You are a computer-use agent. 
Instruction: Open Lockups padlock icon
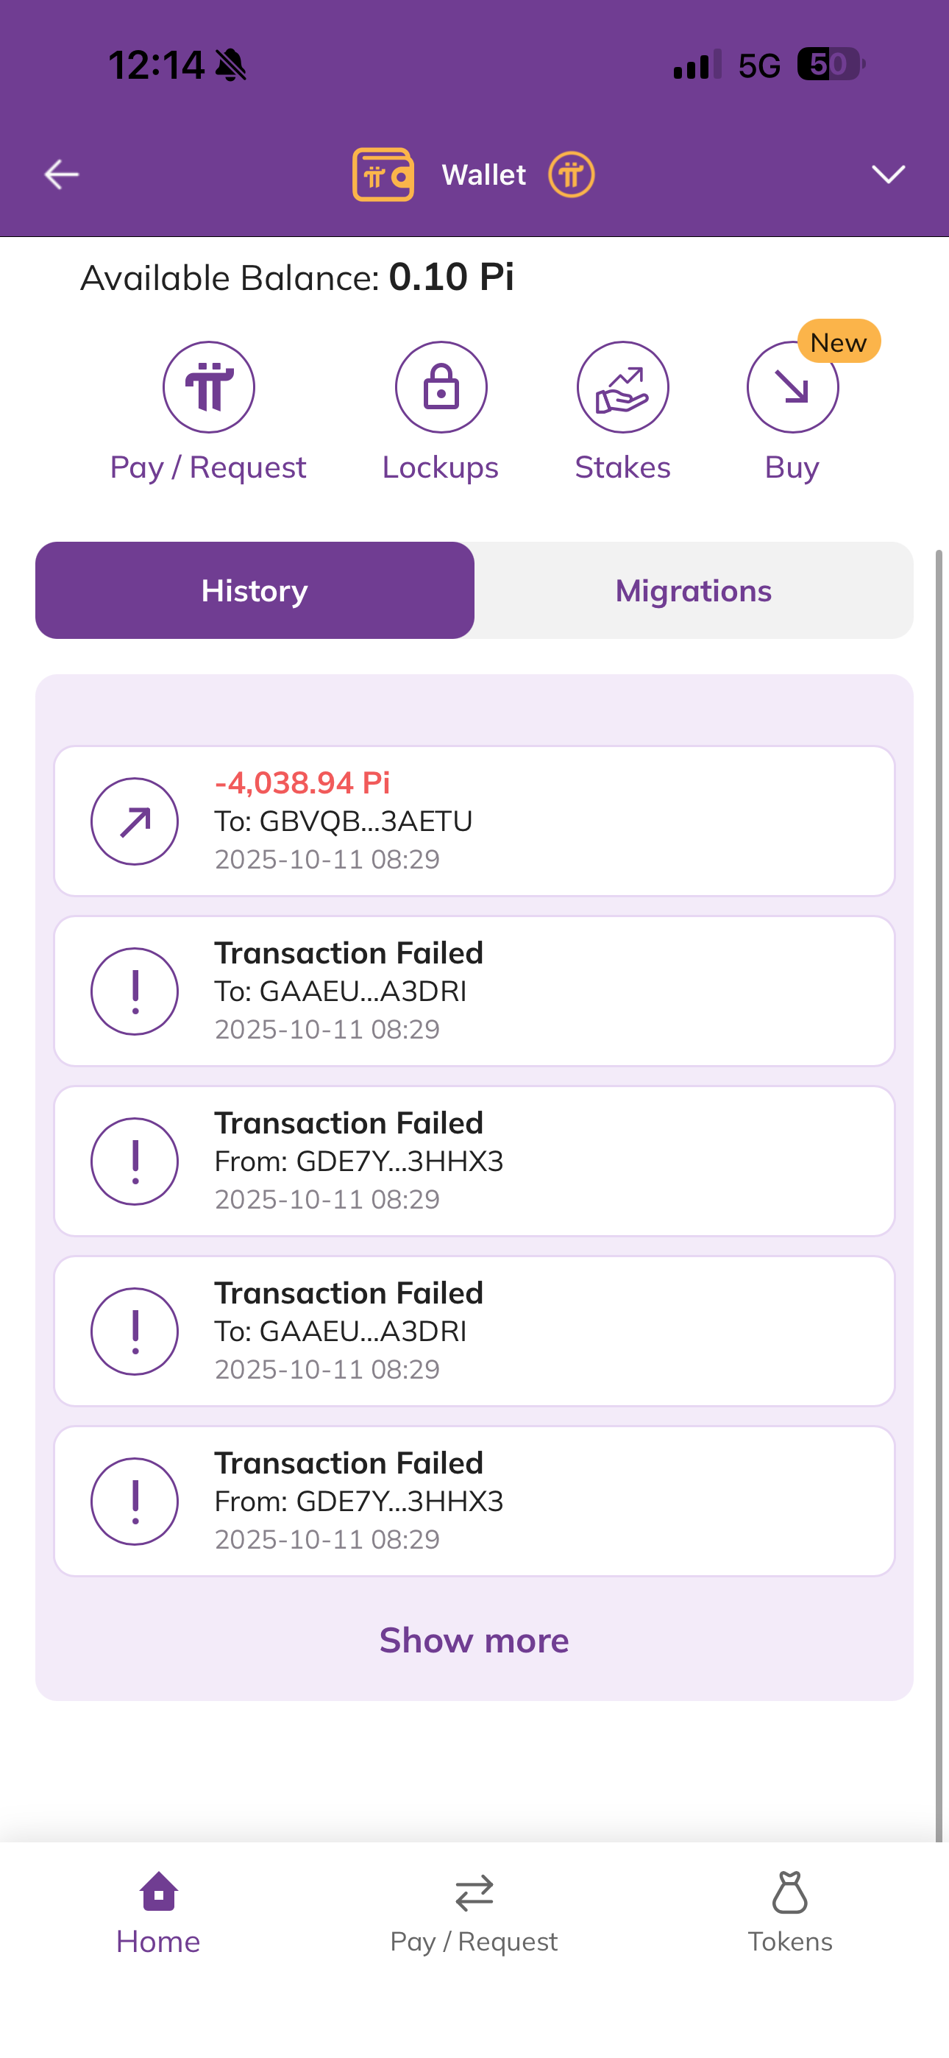pos(441,387)
